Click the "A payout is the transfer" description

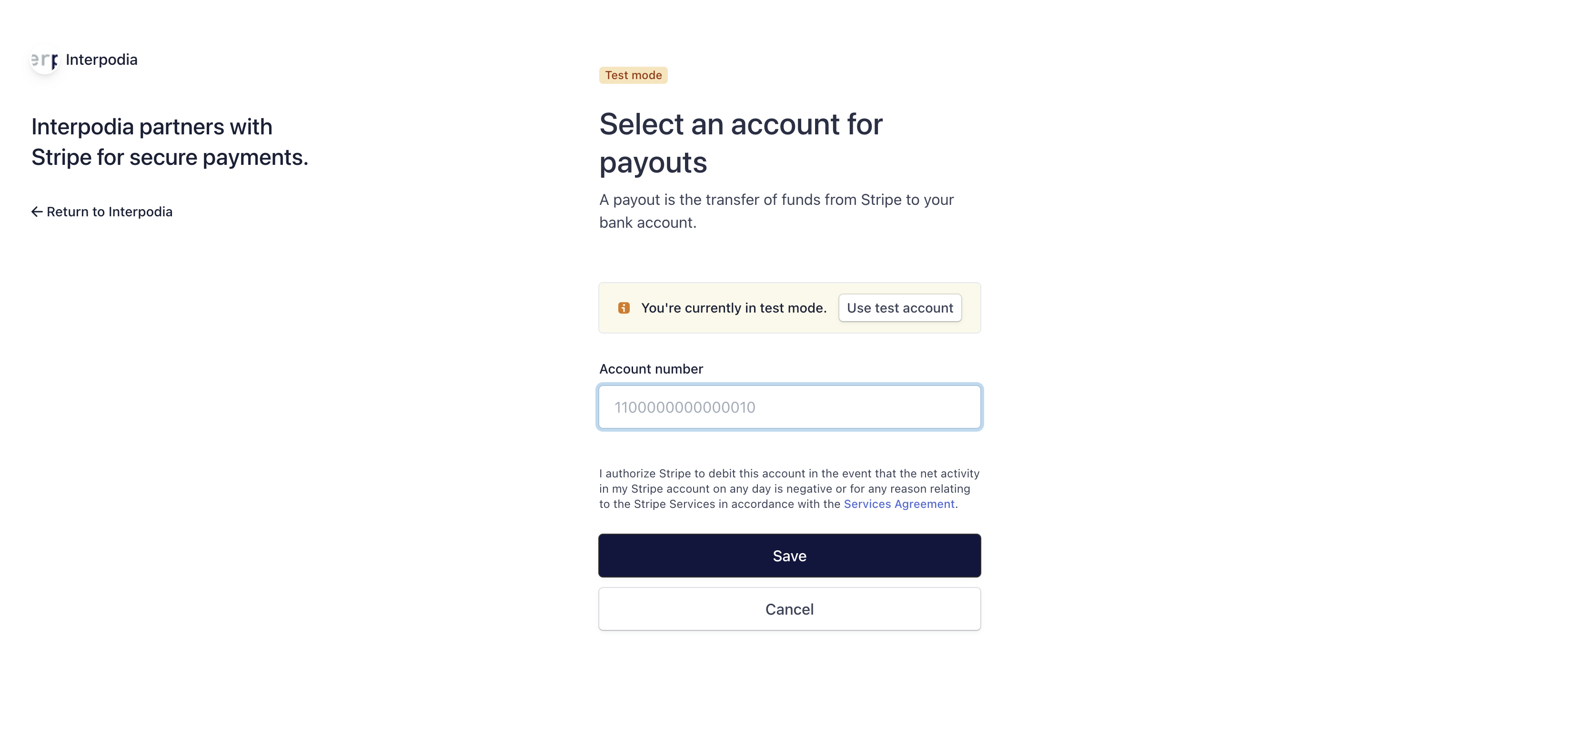776,200
